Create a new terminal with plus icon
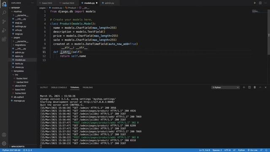 click(x=244, y=87)
